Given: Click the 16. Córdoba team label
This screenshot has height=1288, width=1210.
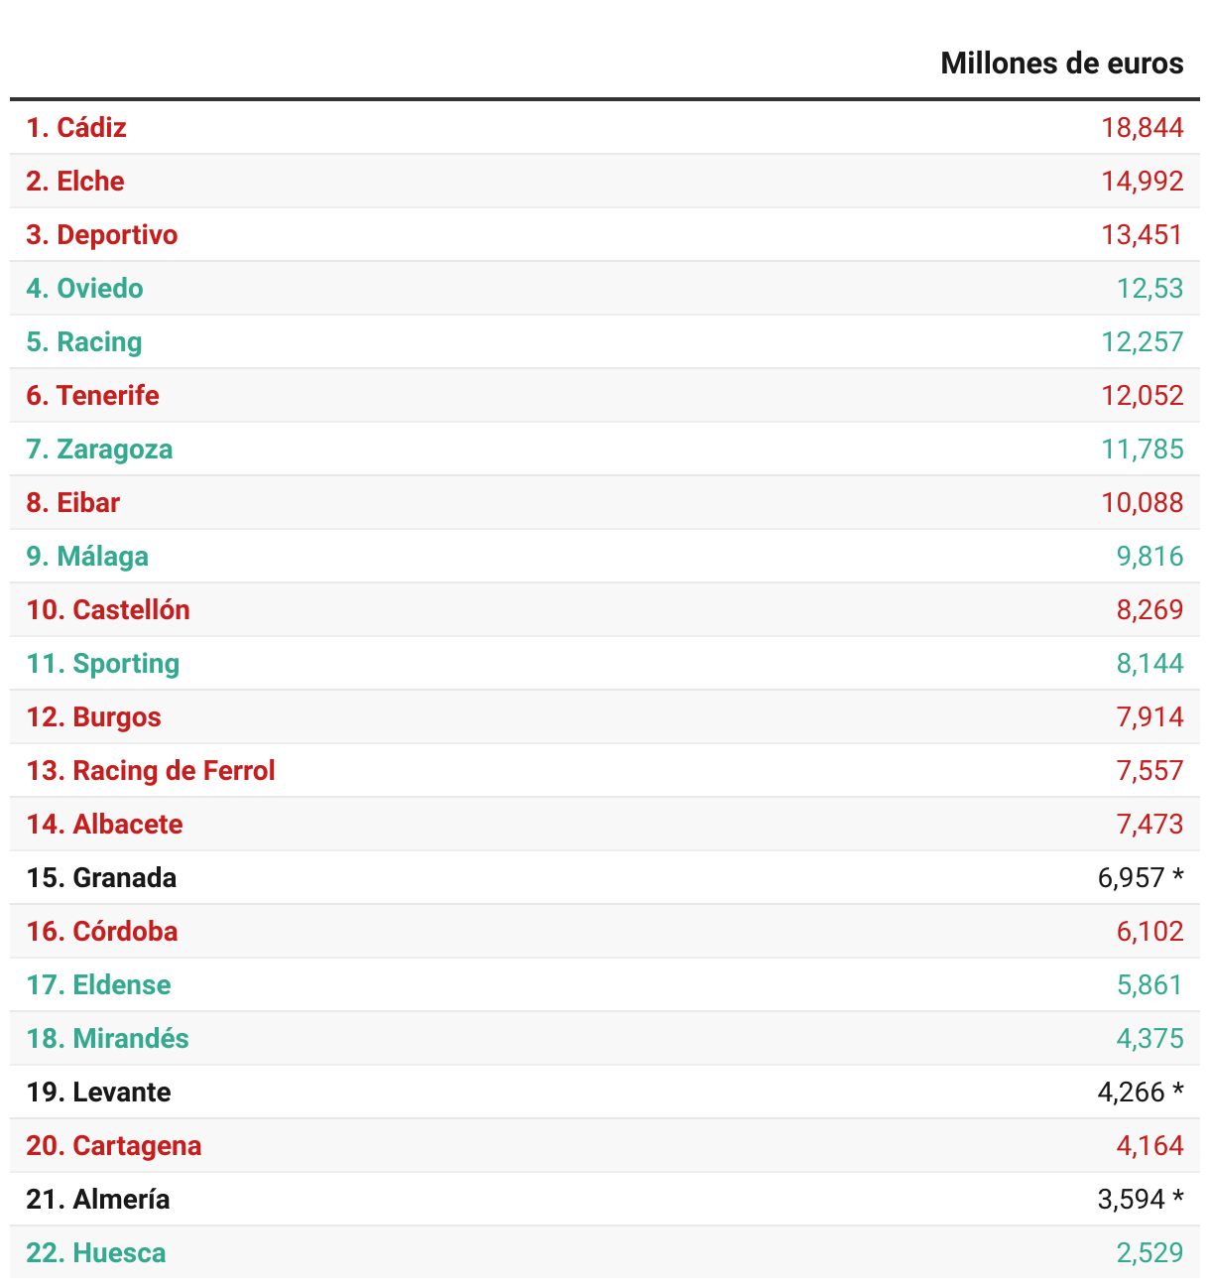Looking at the screenshot, I should click(102, 931).
